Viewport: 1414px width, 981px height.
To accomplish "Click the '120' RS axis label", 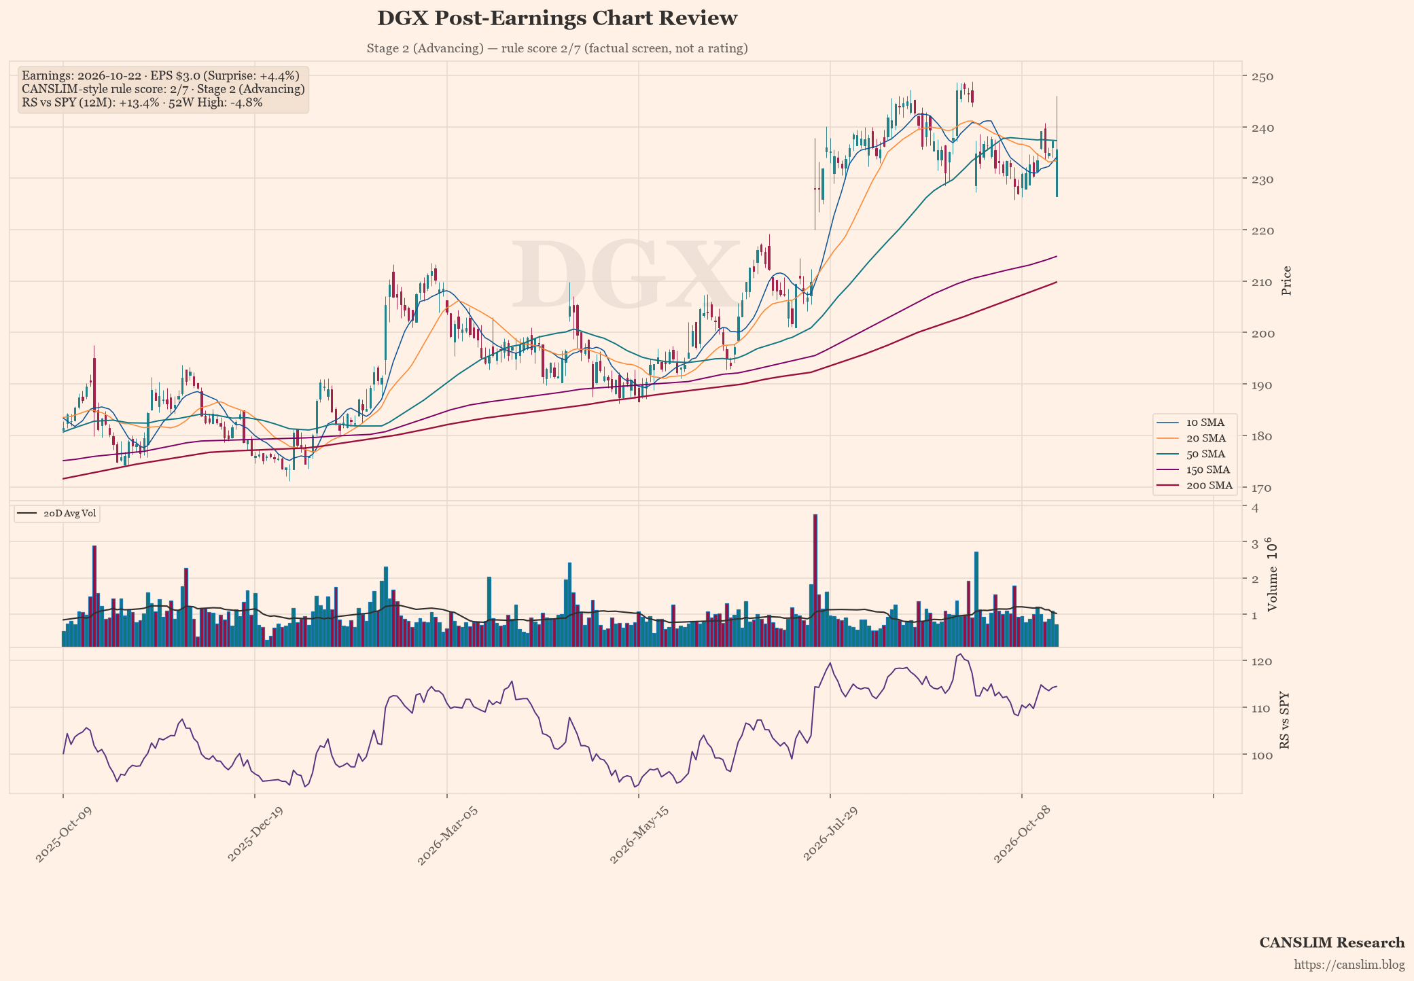I will pos(1263,661).
